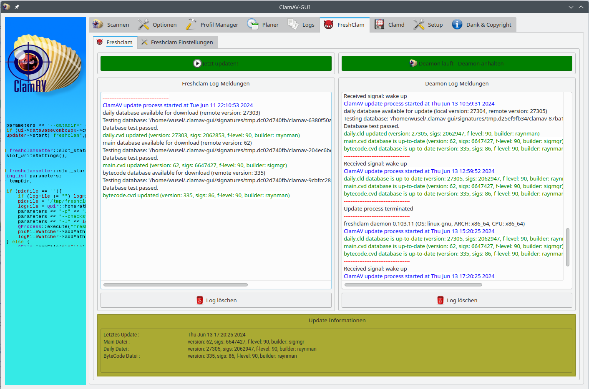Screen dimensions: 589x389
Task: Click 'daily.cvd updated (version: 27303' line
Action: coord(201,135)
